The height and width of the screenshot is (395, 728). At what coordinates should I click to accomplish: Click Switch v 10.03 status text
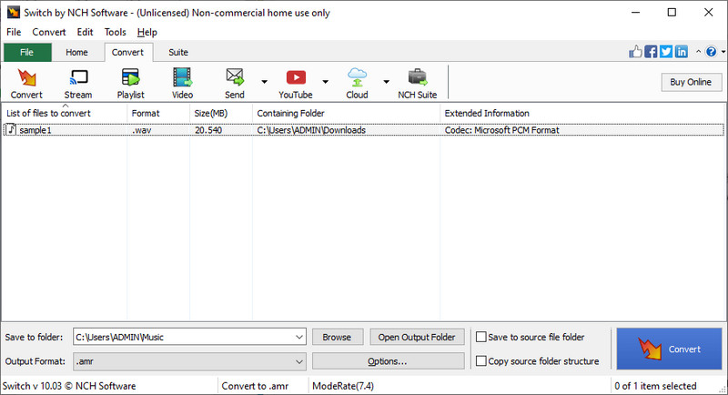click(x=69, y=386)
